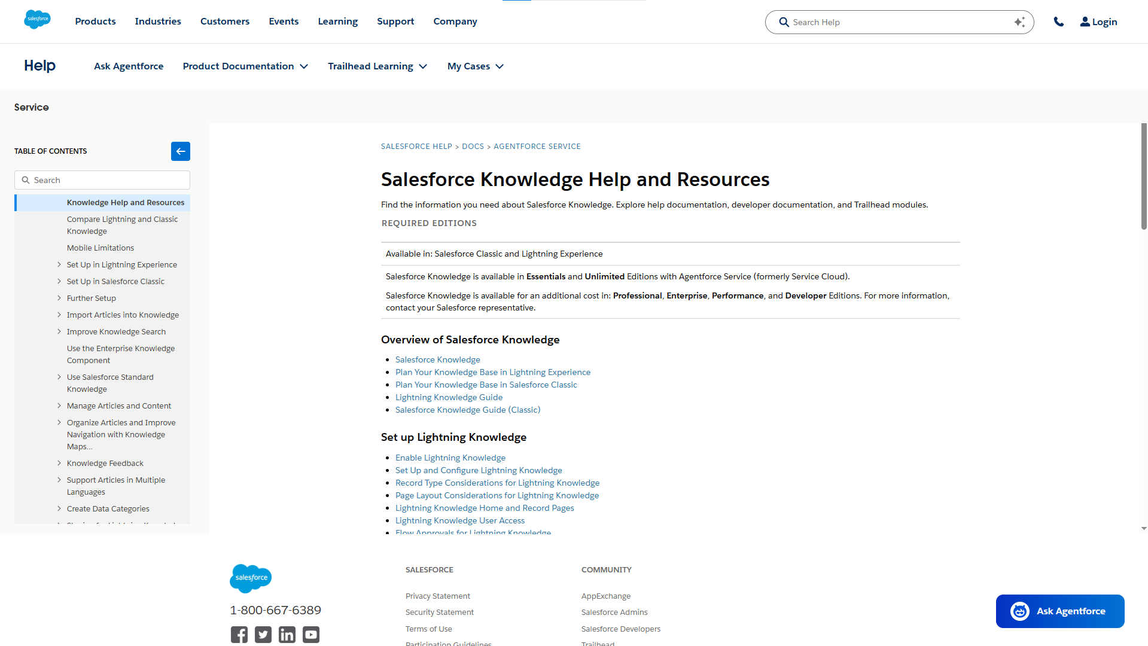The image size is (1148, 646).
Task: Click the search magnifier icon in Search Help
Action: (784, 22)
